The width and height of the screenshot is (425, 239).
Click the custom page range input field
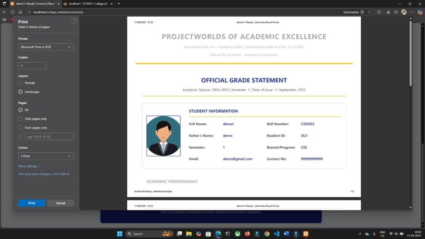[x=49, y=136]
